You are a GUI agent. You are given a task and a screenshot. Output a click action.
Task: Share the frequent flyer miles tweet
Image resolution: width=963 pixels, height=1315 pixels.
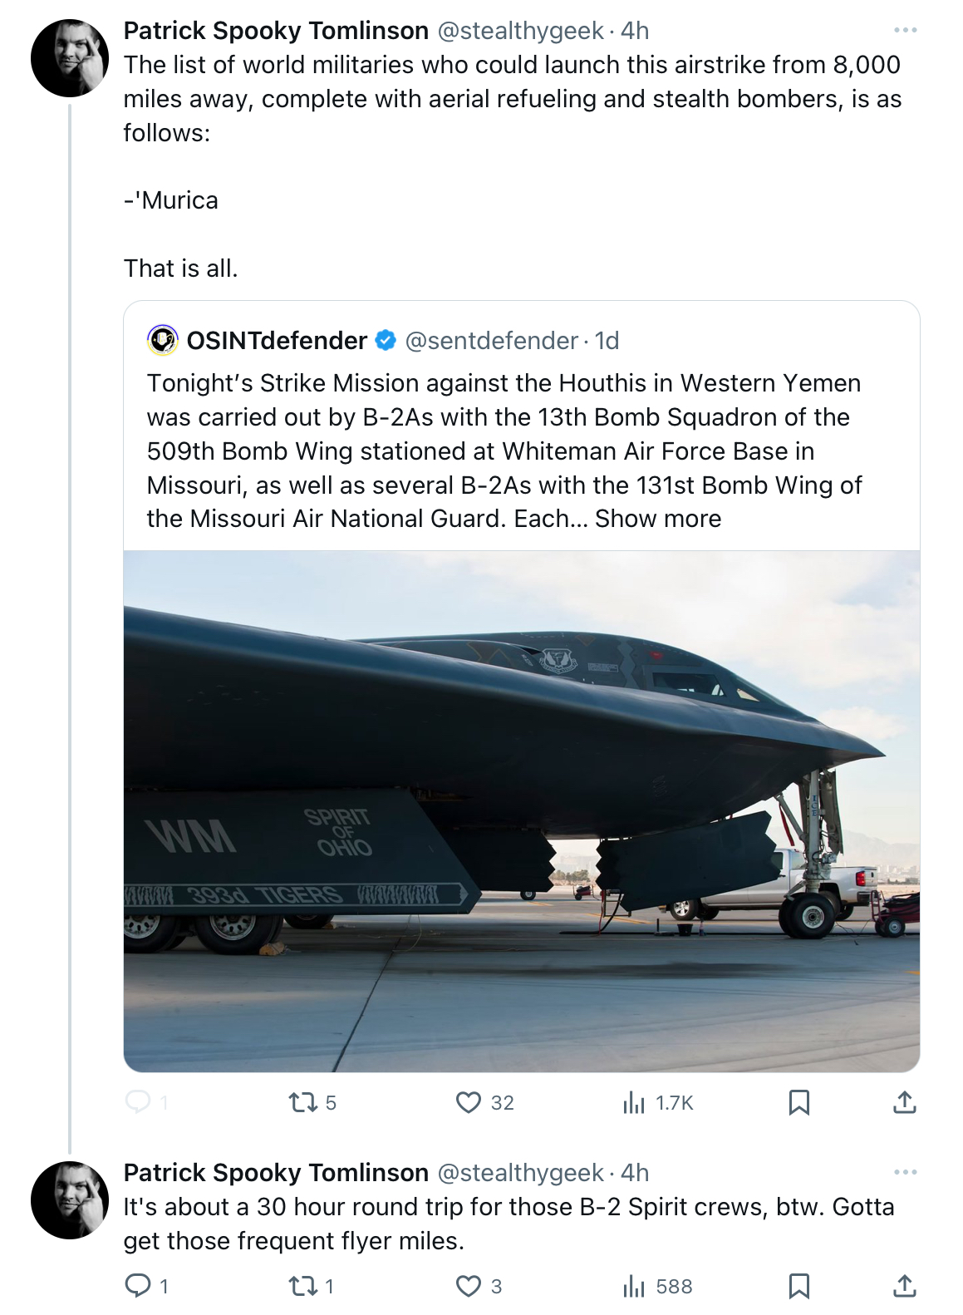904,1286
